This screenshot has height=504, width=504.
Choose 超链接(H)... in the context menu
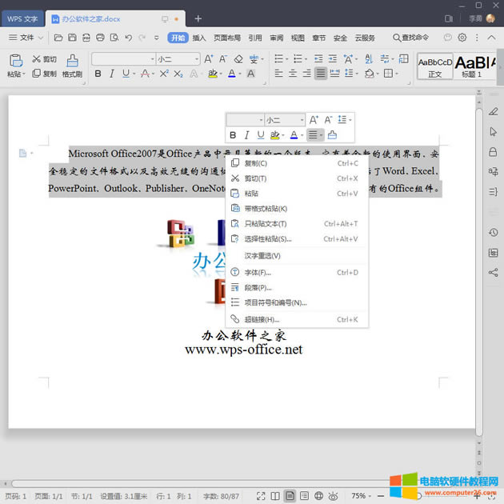(262, 320)
